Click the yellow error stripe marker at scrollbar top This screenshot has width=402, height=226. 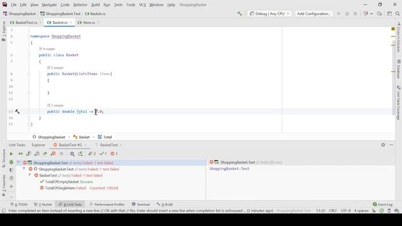pyautogui.click(x=393, y=29)
